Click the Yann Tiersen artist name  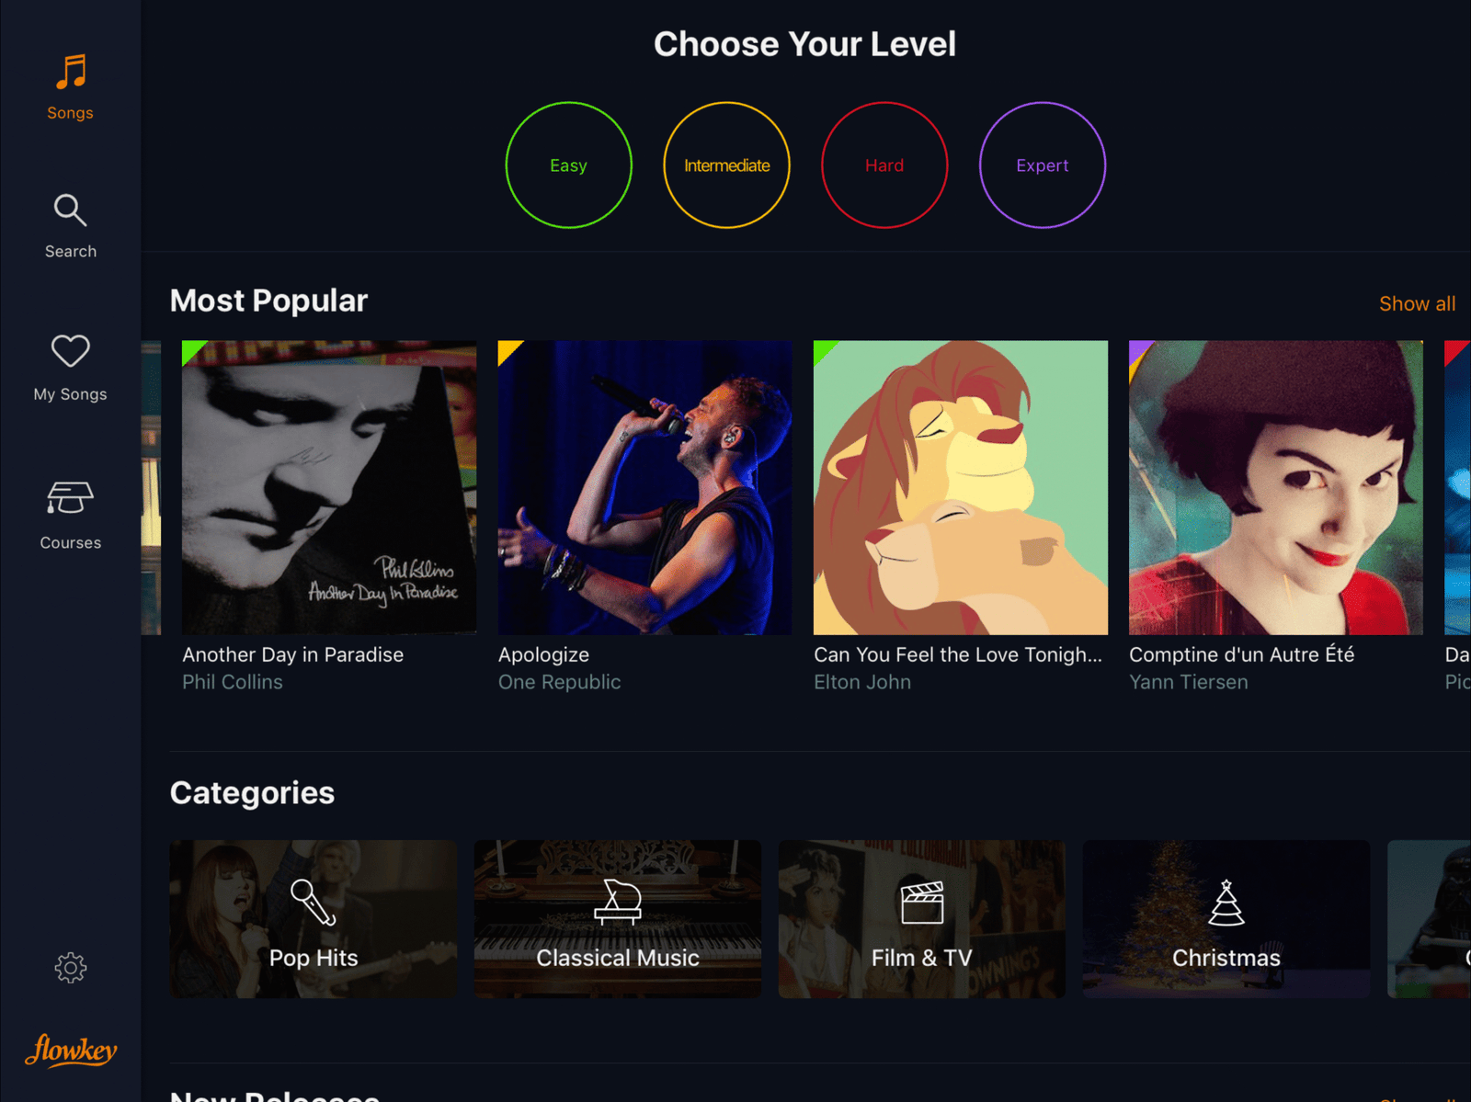point(1189,682)
